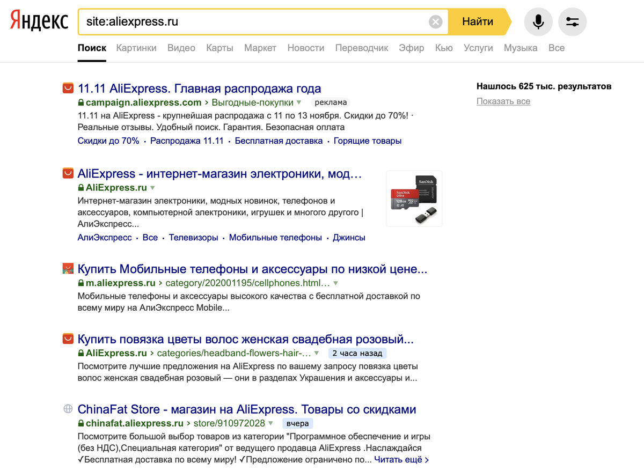The width and height of the screenshot is (644, 470).
Task: Open the АлиЭкспресс sitelink
Action: click(x=105, y=237)
